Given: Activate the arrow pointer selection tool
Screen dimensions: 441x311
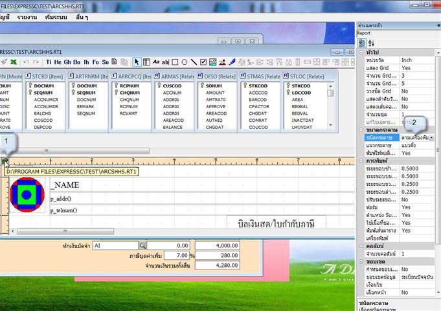Looking at the screenshot, I should (137, 62).
